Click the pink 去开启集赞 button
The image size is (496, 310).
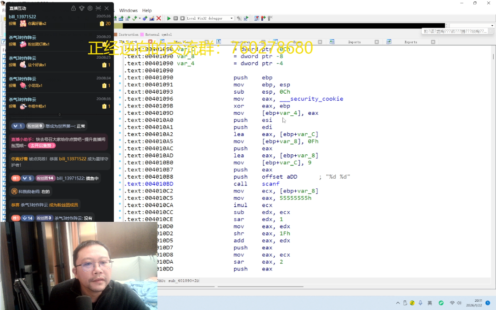tap(42, 146)
